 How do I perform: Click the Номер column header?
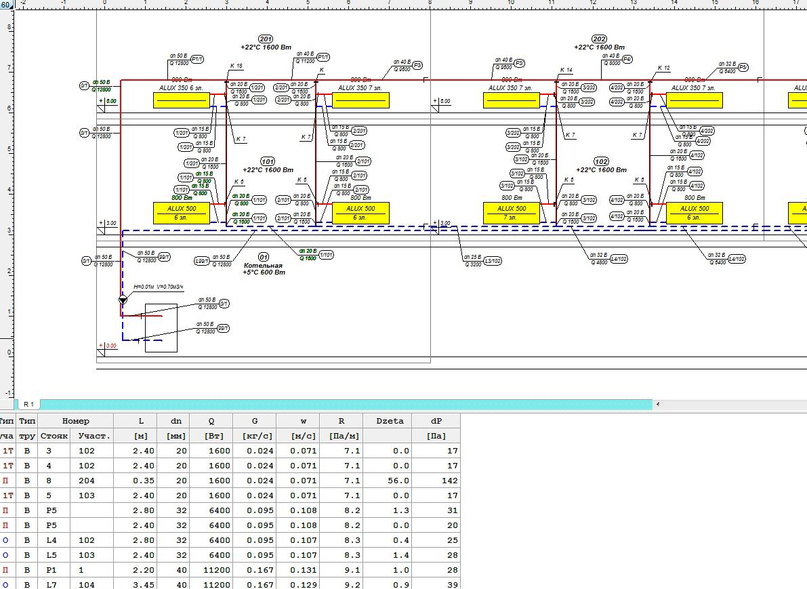(75, 421)
